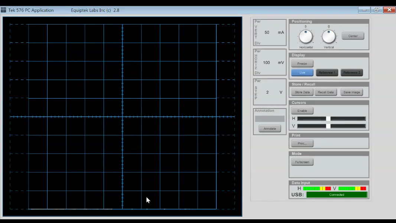Click the Annotate button
Viewport: 396px width, 223px height.
[x=270, y=129]
